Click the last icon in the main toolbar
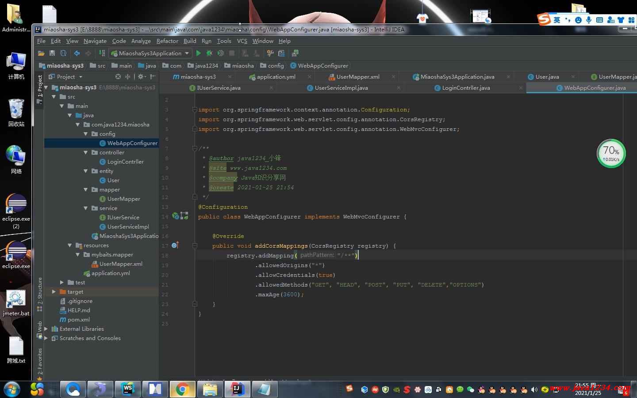 [x=295, y=53]
